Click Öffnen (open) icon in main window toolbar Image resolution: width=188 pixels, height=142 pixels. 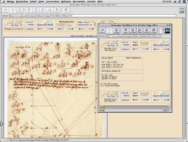coord(43,11)
